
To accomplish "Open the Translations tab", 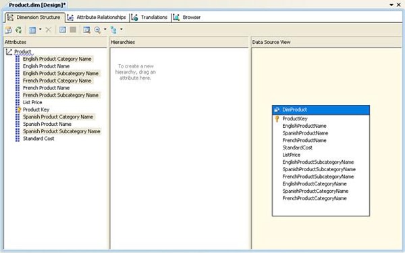I will pyautogui.click(x=150, y=18).
